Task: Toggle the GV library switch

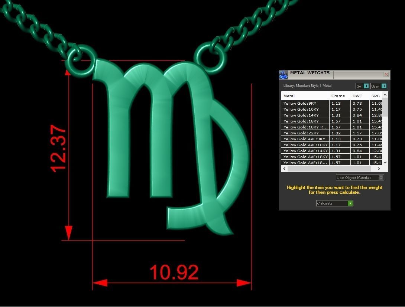Action: click(362, 86)
